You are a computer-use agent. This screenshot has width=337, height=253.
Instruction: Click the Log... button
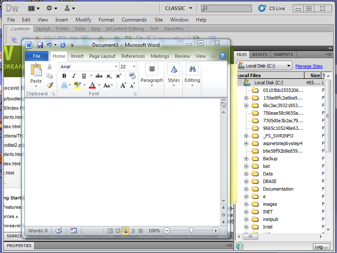coord(321,246)
